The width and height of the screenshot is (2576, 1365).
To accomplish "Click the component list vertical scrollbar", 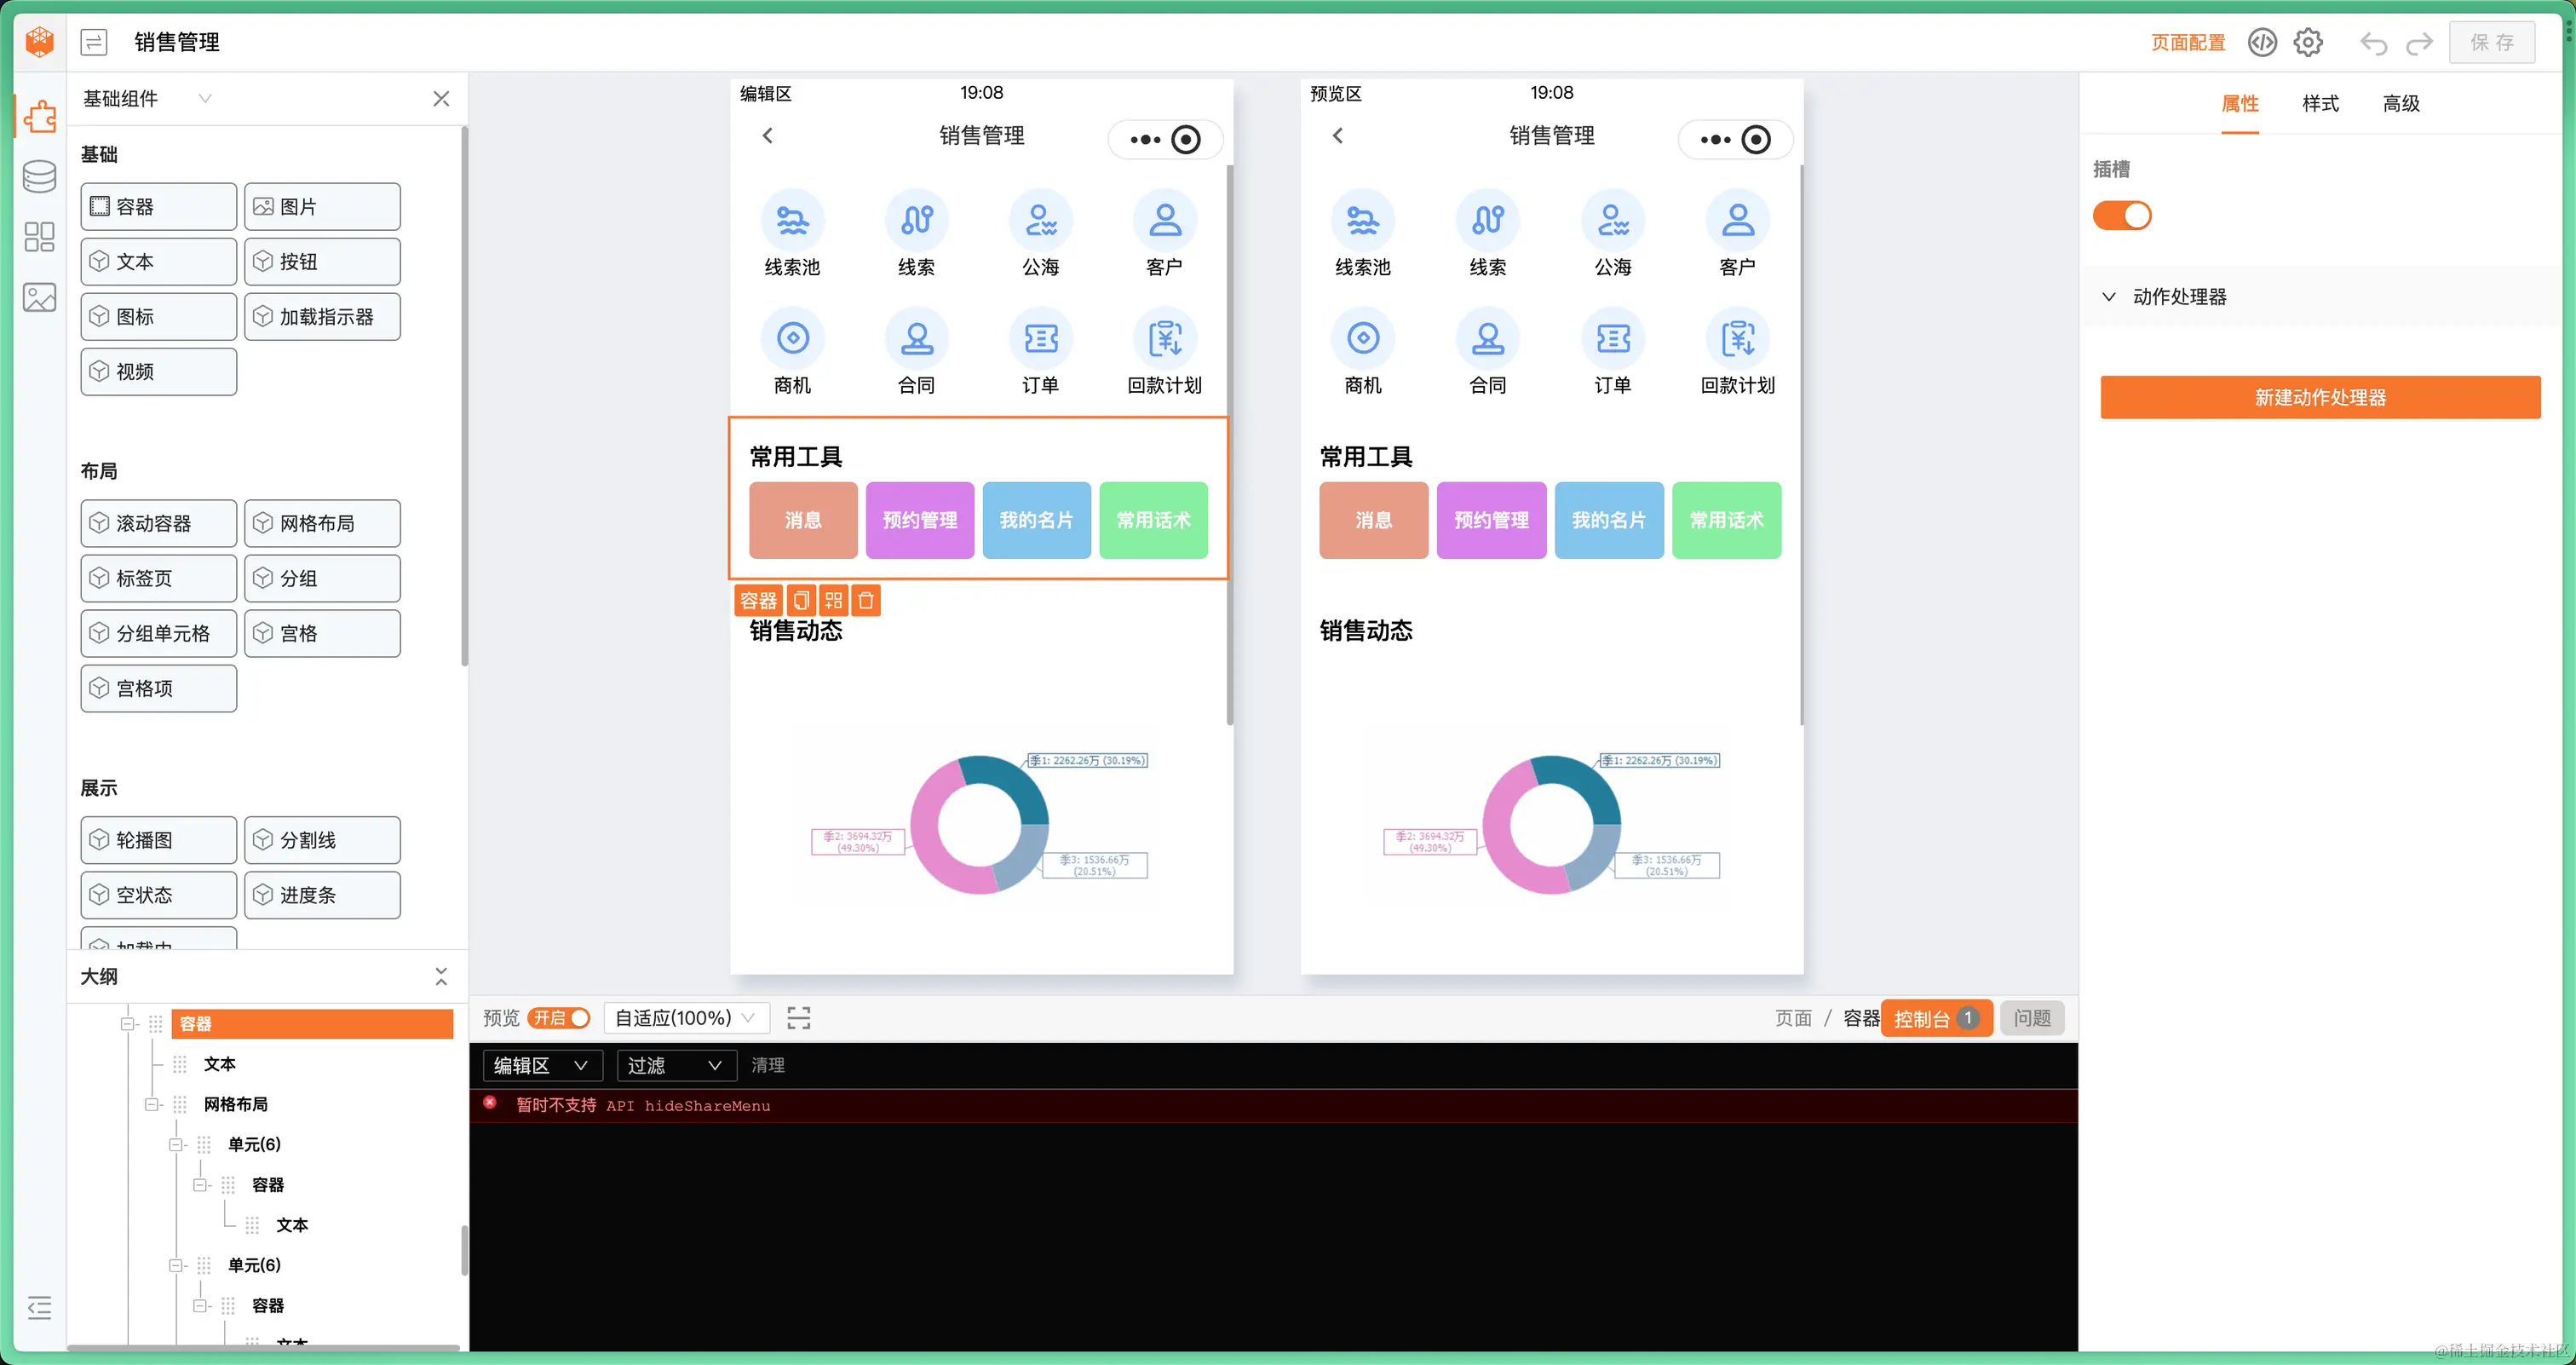I will tap(464, 396).
